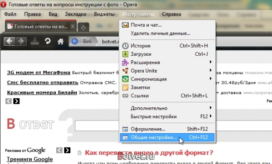Open a new tab with the plus button
The height and width of the screenshot is (164, 272).
[x=83, y=27]
